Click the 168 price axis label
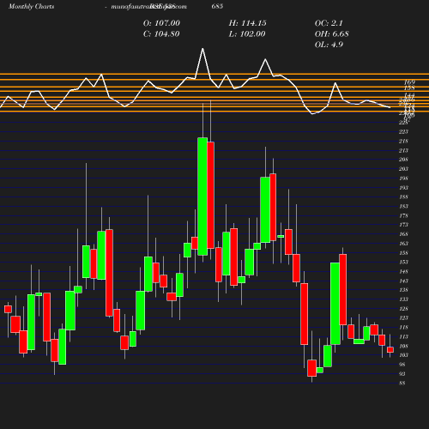Image resolution: width=429 pixels, height=429 pixels. pos(403,234)
